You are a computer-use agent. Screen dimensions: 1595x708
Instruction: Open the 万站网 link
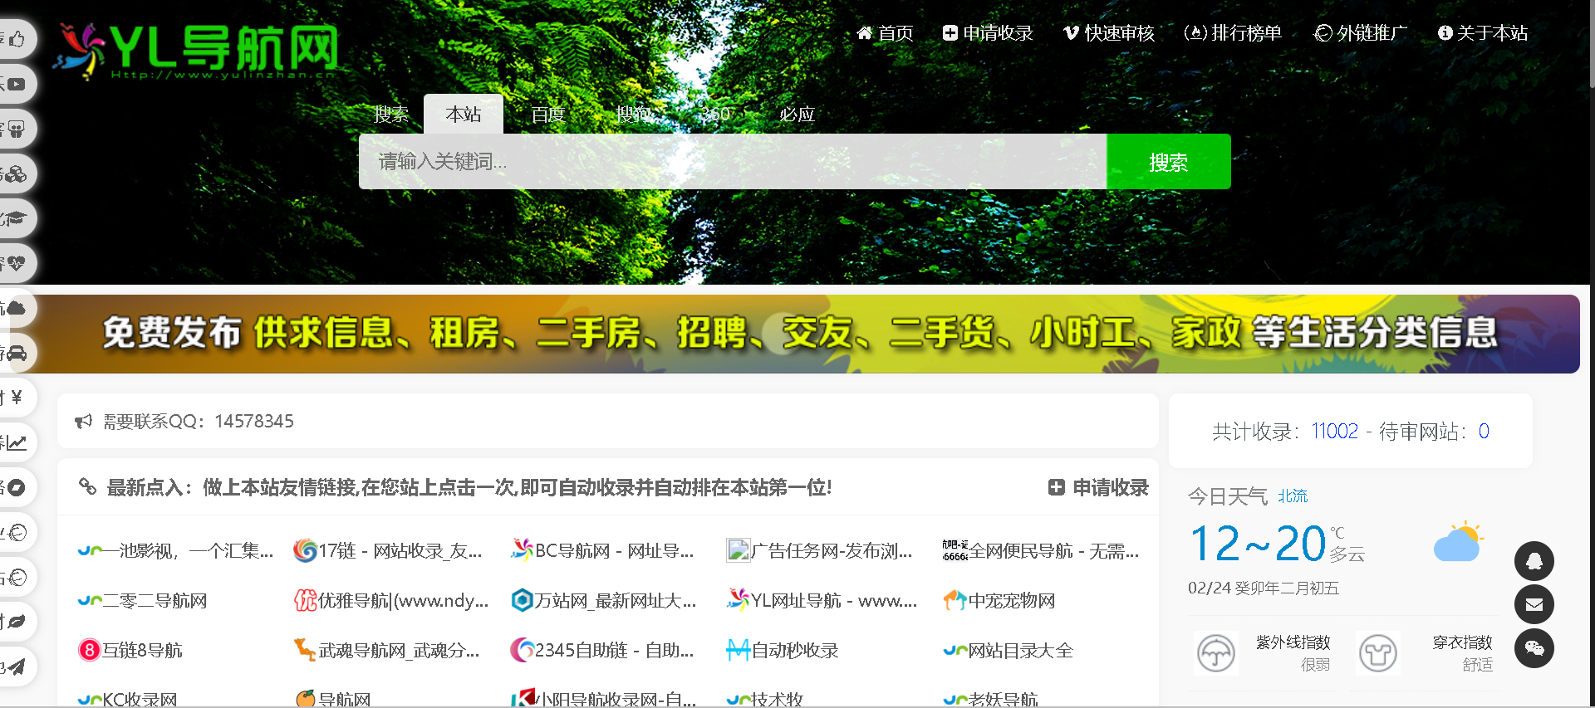604,600
